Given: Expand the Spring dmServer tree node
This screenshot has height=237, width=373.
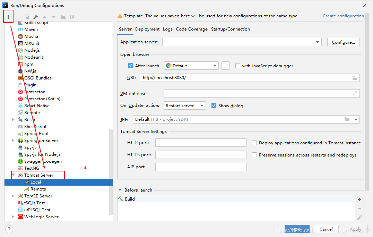Looking at the screenshot, I should click(x=13, y=140).
